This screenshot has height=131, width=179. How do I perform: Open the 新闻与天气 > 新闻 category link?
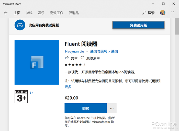click(x=104, y=51)
